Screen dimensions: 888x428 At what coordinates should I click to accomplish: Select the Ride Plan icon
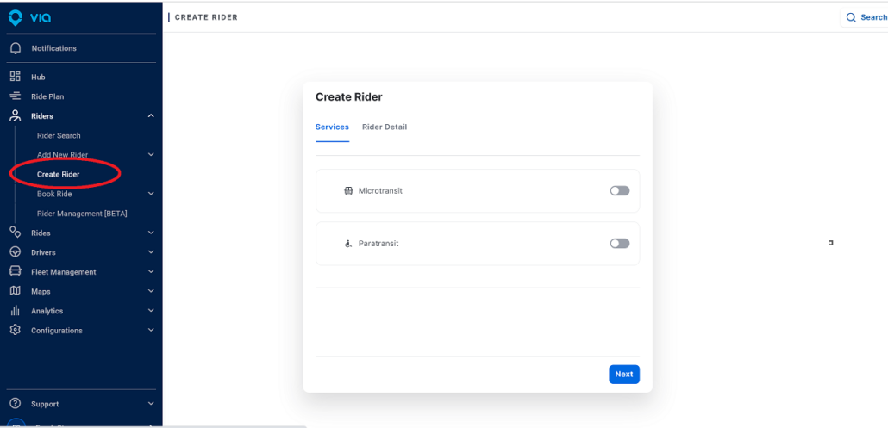pyautogui.click(x=16, y=96)
